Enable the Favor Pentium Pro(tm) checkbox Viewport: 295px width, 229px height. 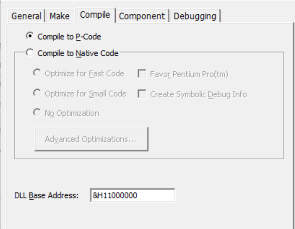coord(142,74)
